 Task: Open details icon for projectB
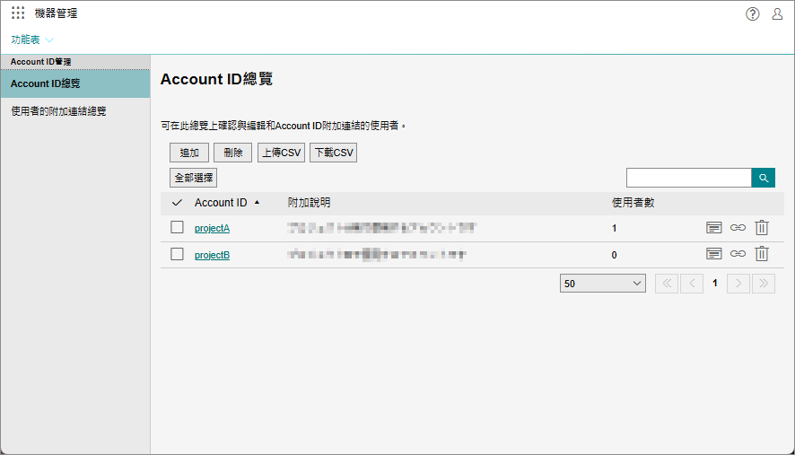[x=714, y=254]
